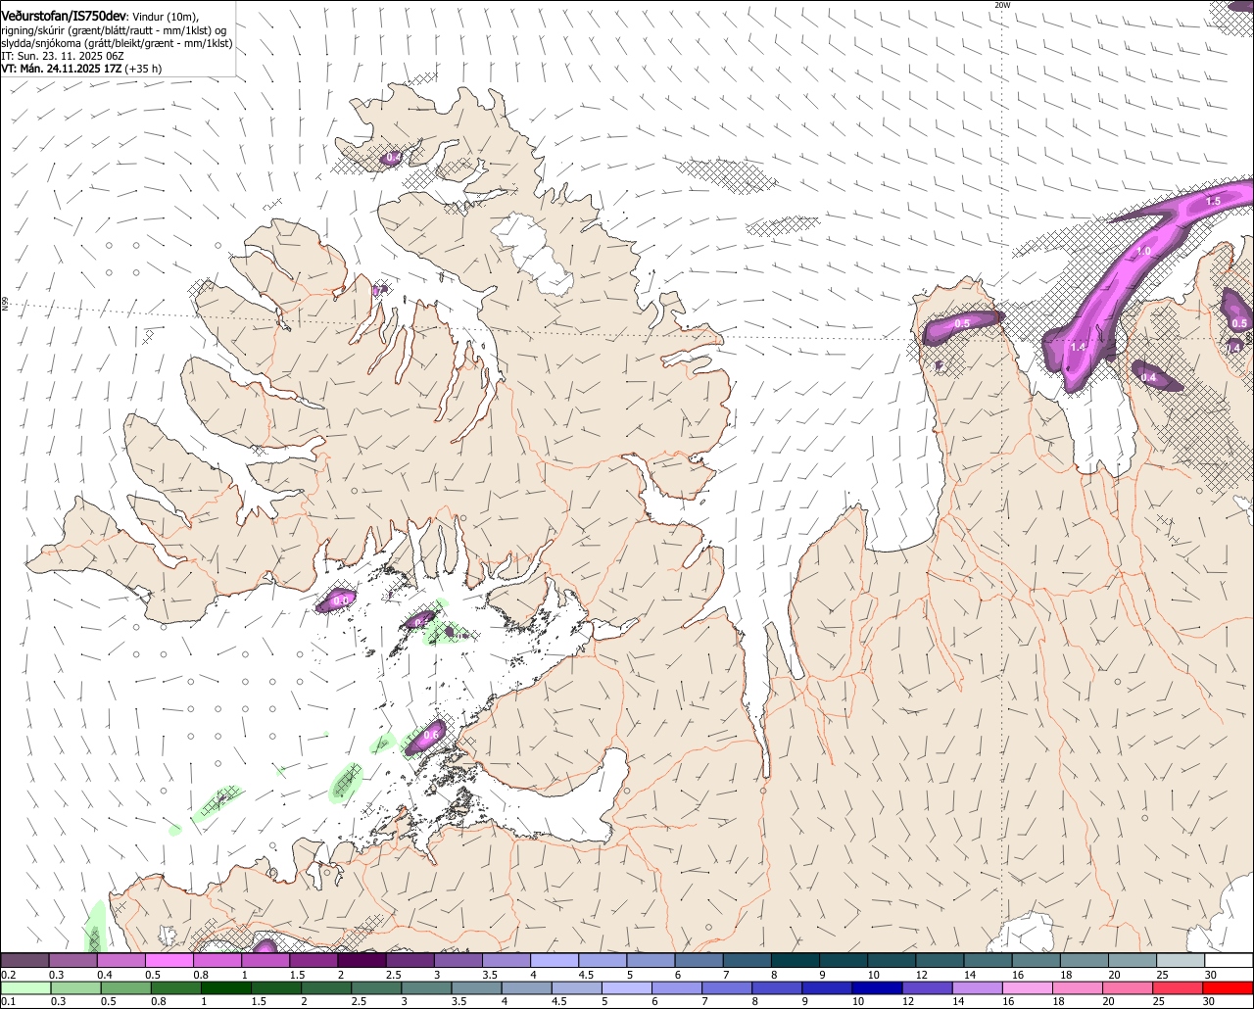The height and width of the screenshot is (1009, 1254).
Task: Select the darkest green swatch between 1 and 1.5
Action: coord(226,987)
